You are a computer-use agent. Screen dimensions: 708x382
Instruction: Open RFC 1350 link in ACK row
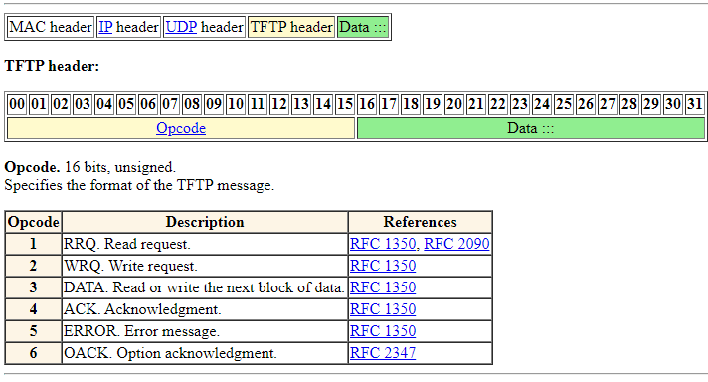(383, 309)
